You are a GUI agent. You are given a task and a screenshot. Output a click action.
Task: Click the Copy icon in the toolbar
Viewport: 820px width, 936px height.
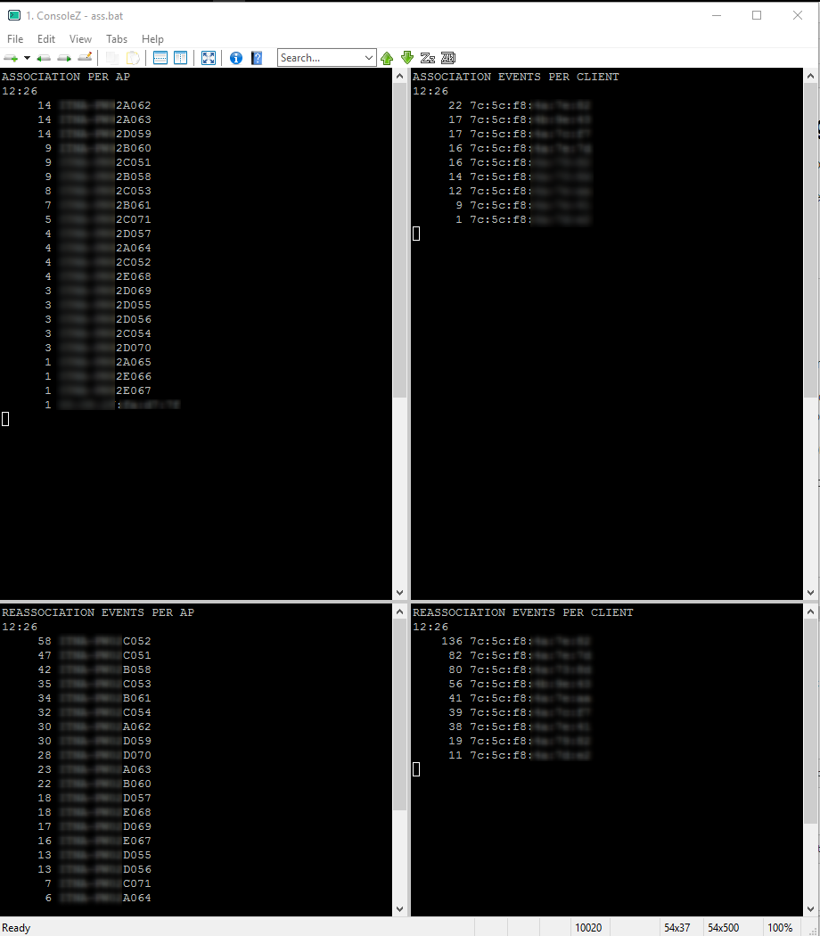pyautogui.click(x=111, y=58)
